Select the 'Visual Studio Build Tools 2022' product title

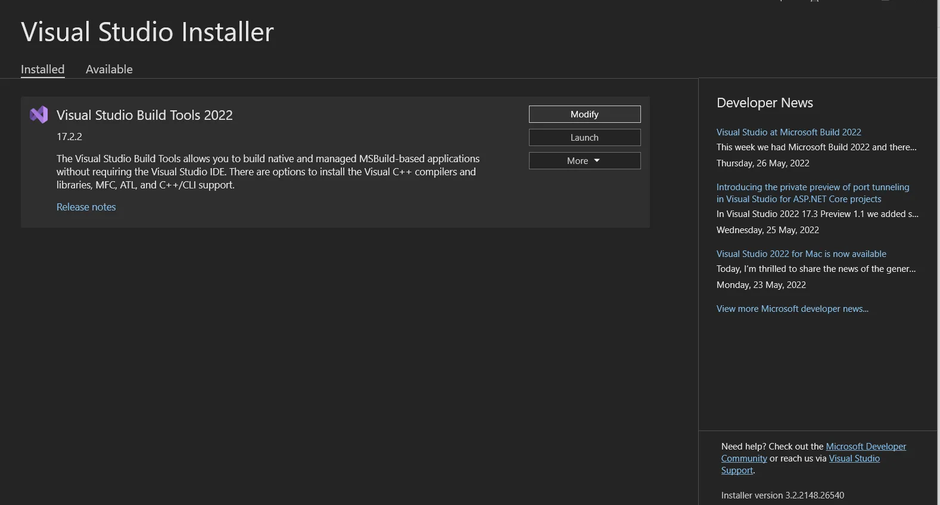[145, 115]
